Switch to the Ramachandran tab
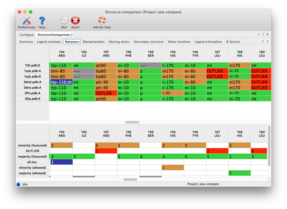Image resolution: width=287 pixels, height=209 pixels. [94, 42]
